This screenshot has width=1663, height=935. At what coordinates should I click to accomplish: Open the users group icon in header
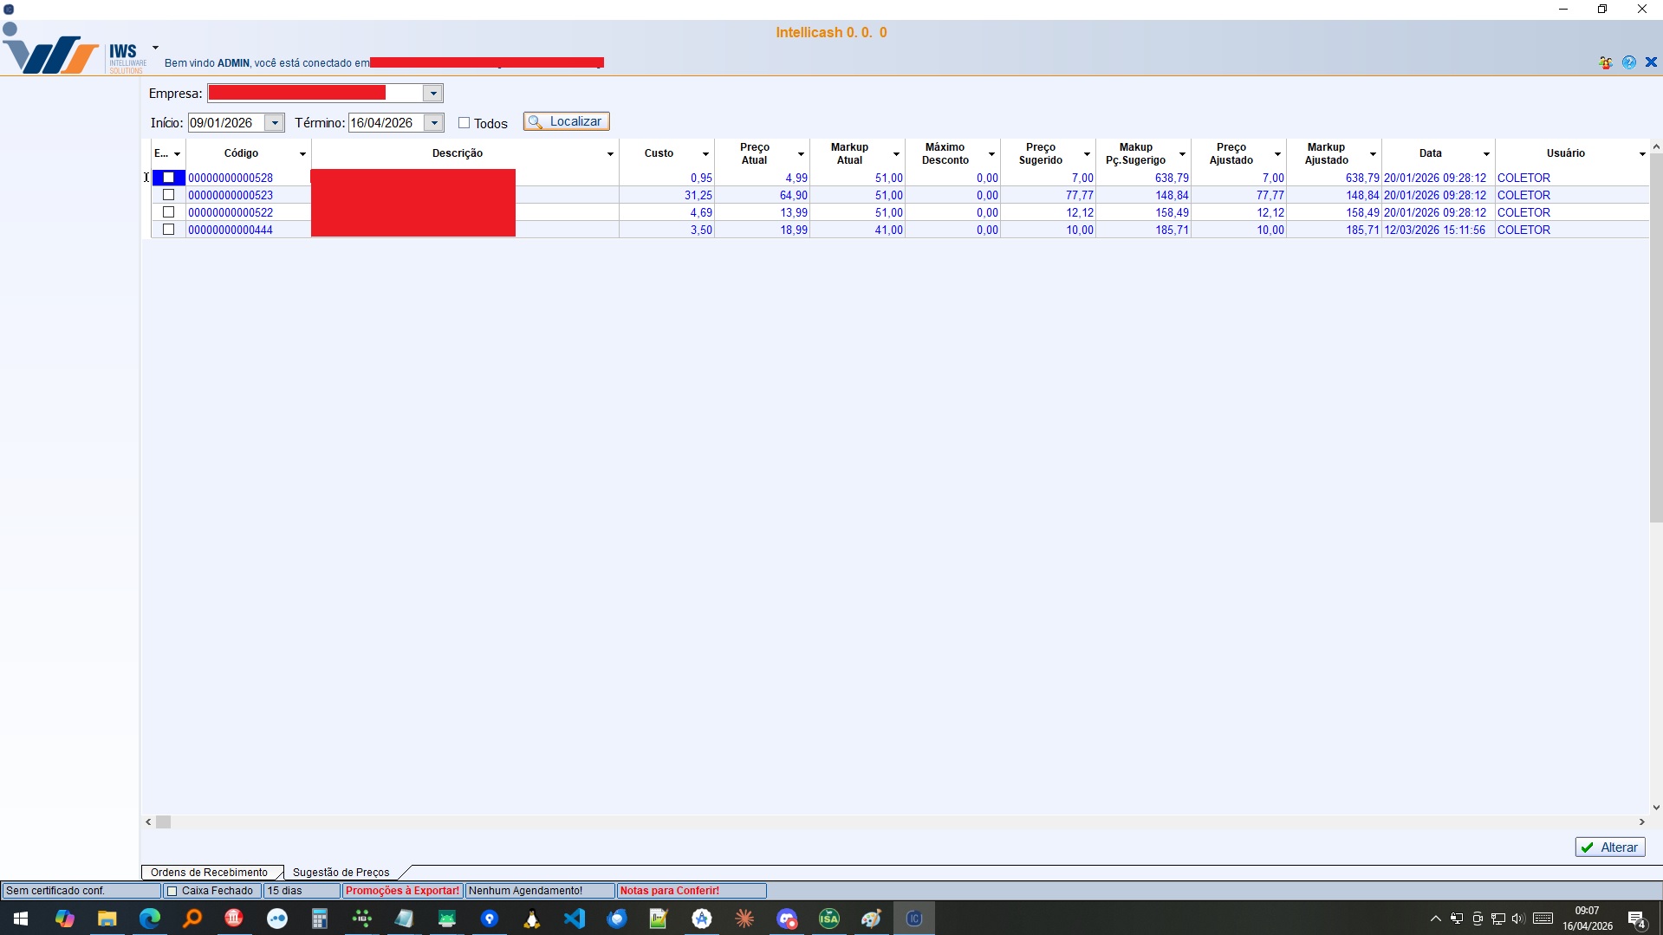(x=1606, y=62)
